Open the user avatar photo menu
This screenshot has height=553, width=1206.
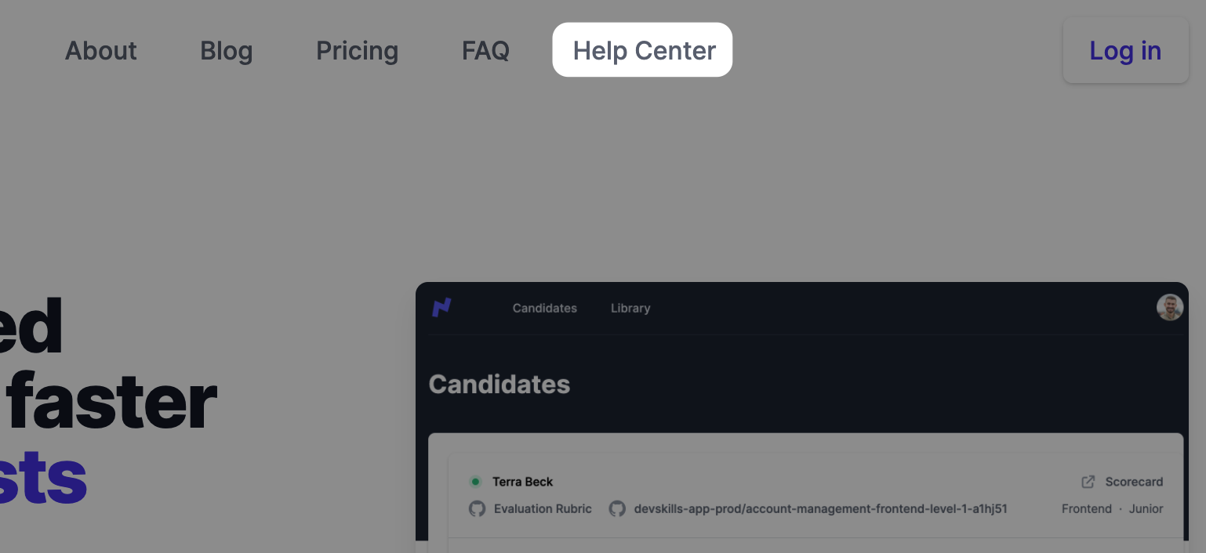pyautogui.click(x=1169, y=307)
